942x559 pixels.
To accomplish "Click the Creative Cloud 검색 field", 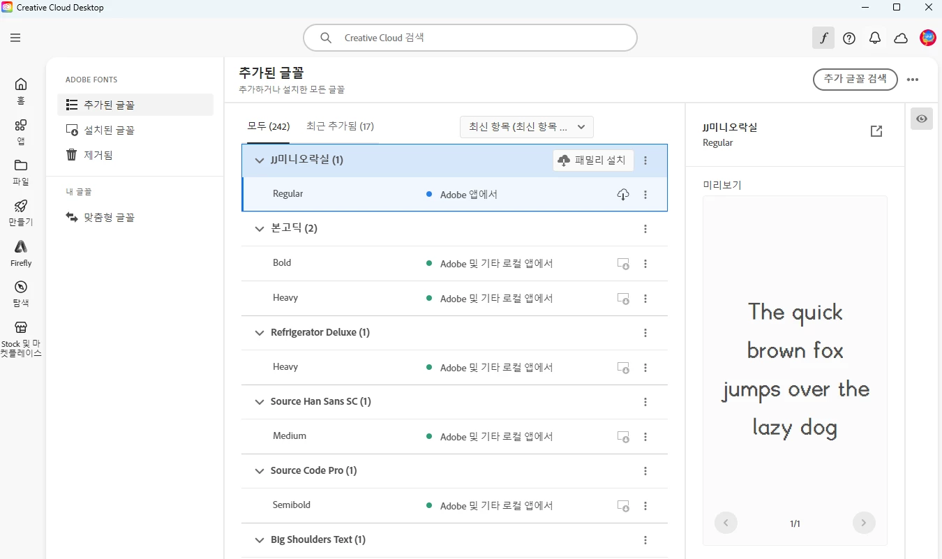I will 470,38.
